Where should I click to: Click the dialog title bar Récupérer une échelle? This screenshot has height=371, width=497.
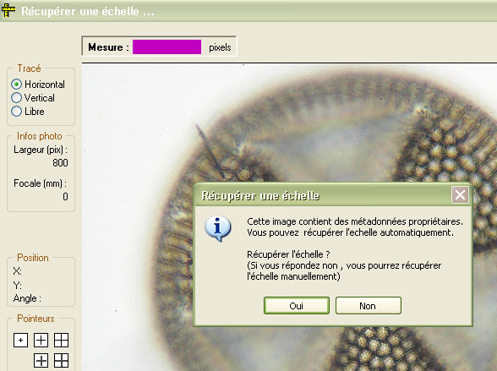point(323,195)
